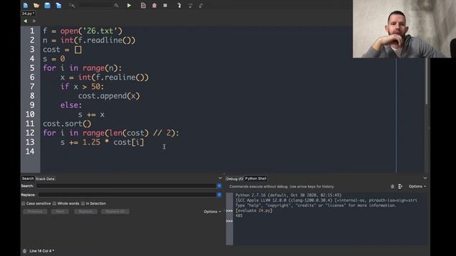Click 'cost.append(x)' on line 8
The height and width of the screenshot is (256, 456).
pyautogui.click(x=109, y=96)
